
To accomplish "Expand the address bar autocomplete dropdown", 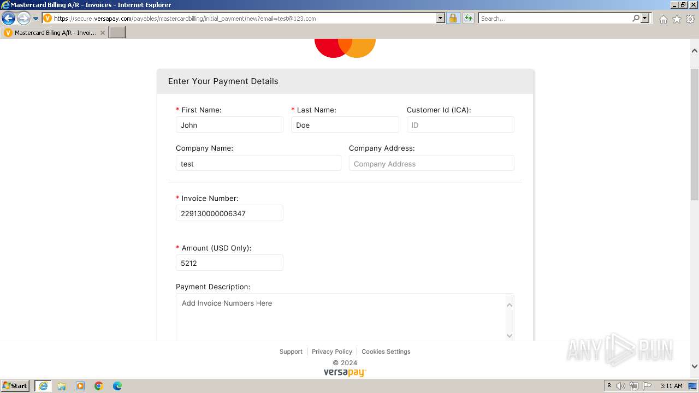I will pyautogui.click(x=441, y=19).
